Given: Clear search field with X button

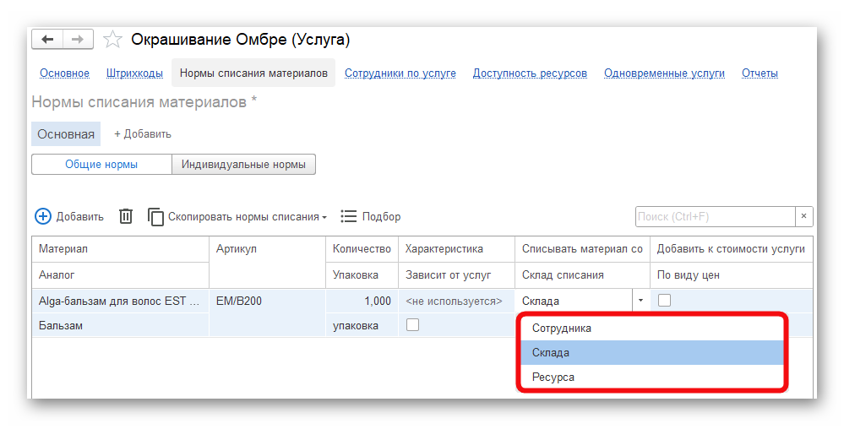Looking at the screenshot, I should pos(804,216).
